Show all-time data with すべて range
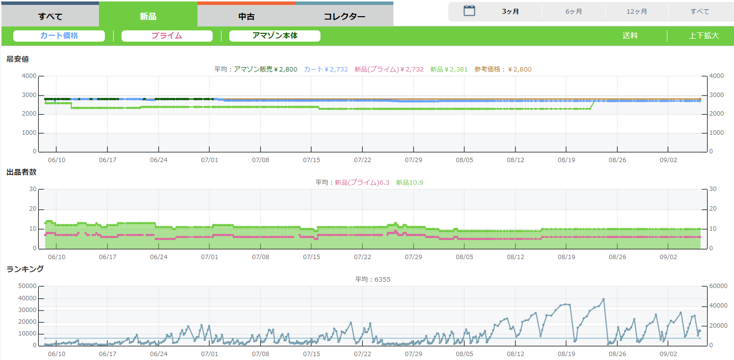Image resolution: width=734 pixels, height=360 pixels. (700, 11)
